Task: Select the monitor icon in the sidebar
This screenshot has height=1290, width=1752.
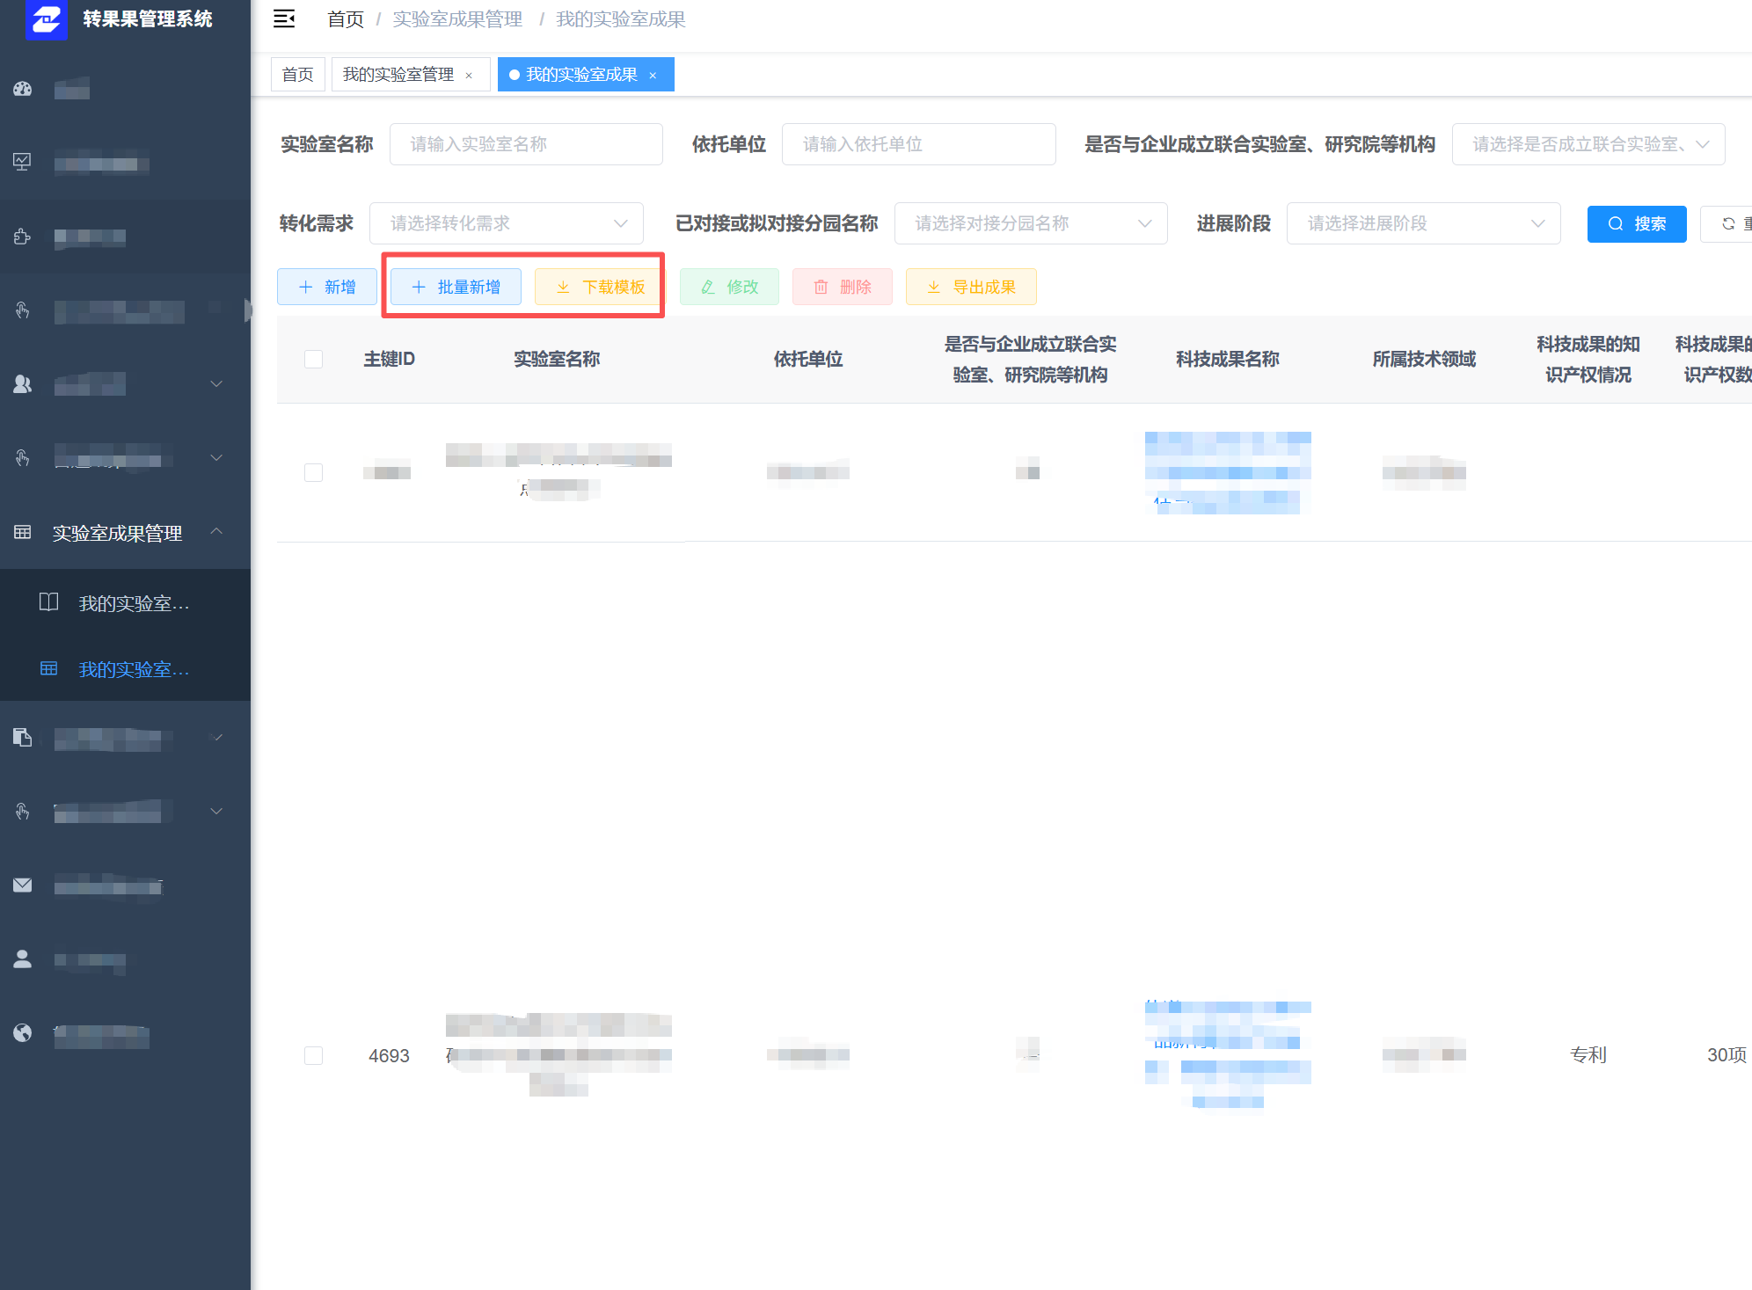Action: click(22, 162)
